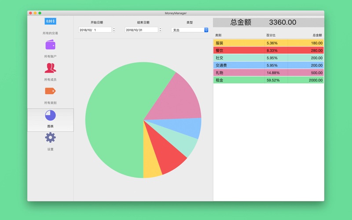The image size is (352, 220).
Task: Click the 开始日期 label
Action: [97, 22]
